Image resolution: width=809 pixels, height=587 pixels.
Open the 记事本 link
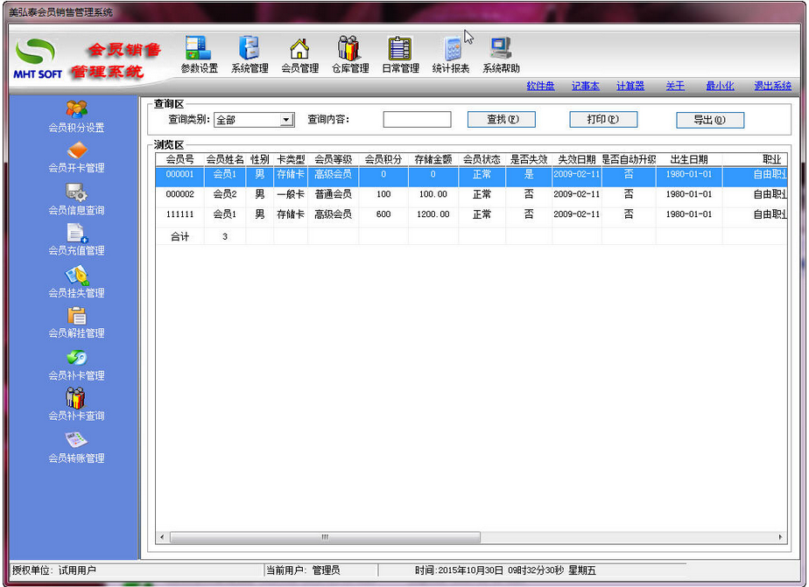[585, 86]
